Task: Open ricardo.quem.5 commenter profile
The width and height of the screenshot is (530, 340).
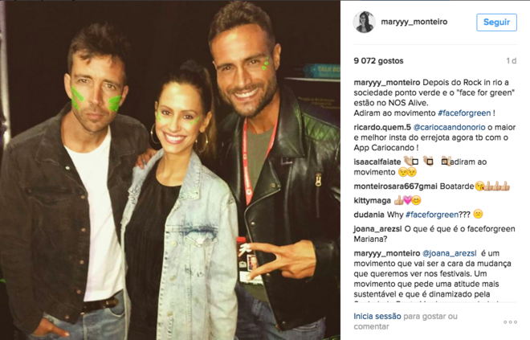Action: (x=382, y=127)
